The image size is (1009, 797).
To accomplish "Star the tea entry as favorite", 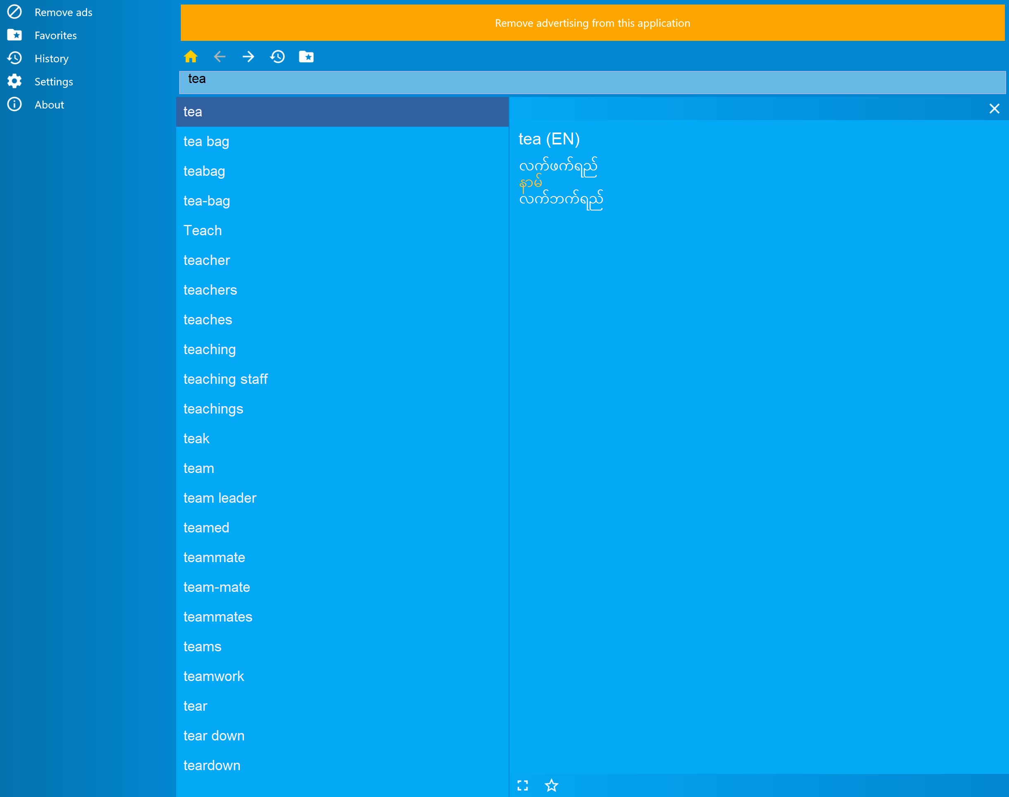I will coord(551,785).
